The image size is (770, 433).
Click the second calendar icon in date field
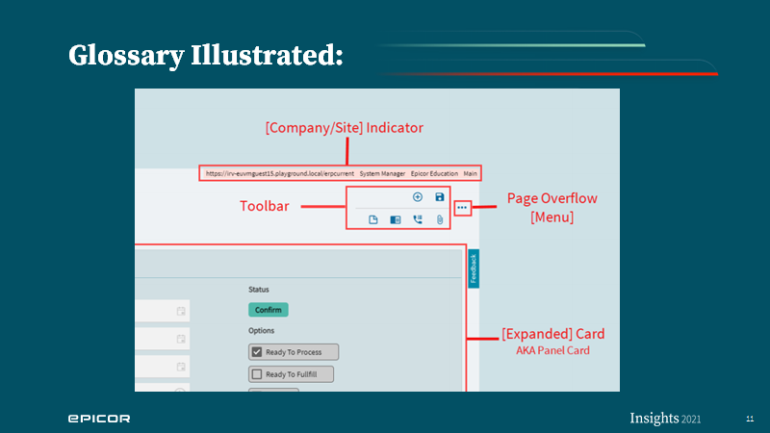pyautogui.click(x=181, y=339)
